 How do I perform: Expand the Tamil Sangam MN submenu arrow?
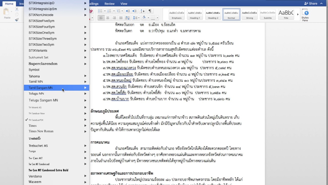85,88
